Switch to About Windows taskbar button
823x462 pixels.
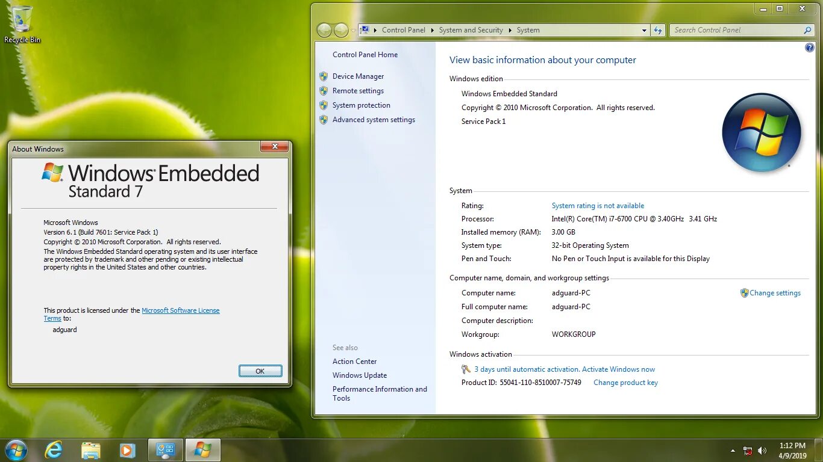click(202, 450)
